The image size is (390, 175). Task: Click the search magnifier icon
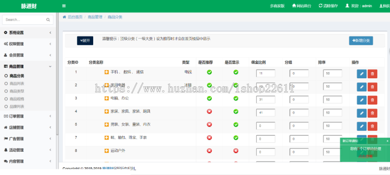pyautogui.click(x=48, y=20)
